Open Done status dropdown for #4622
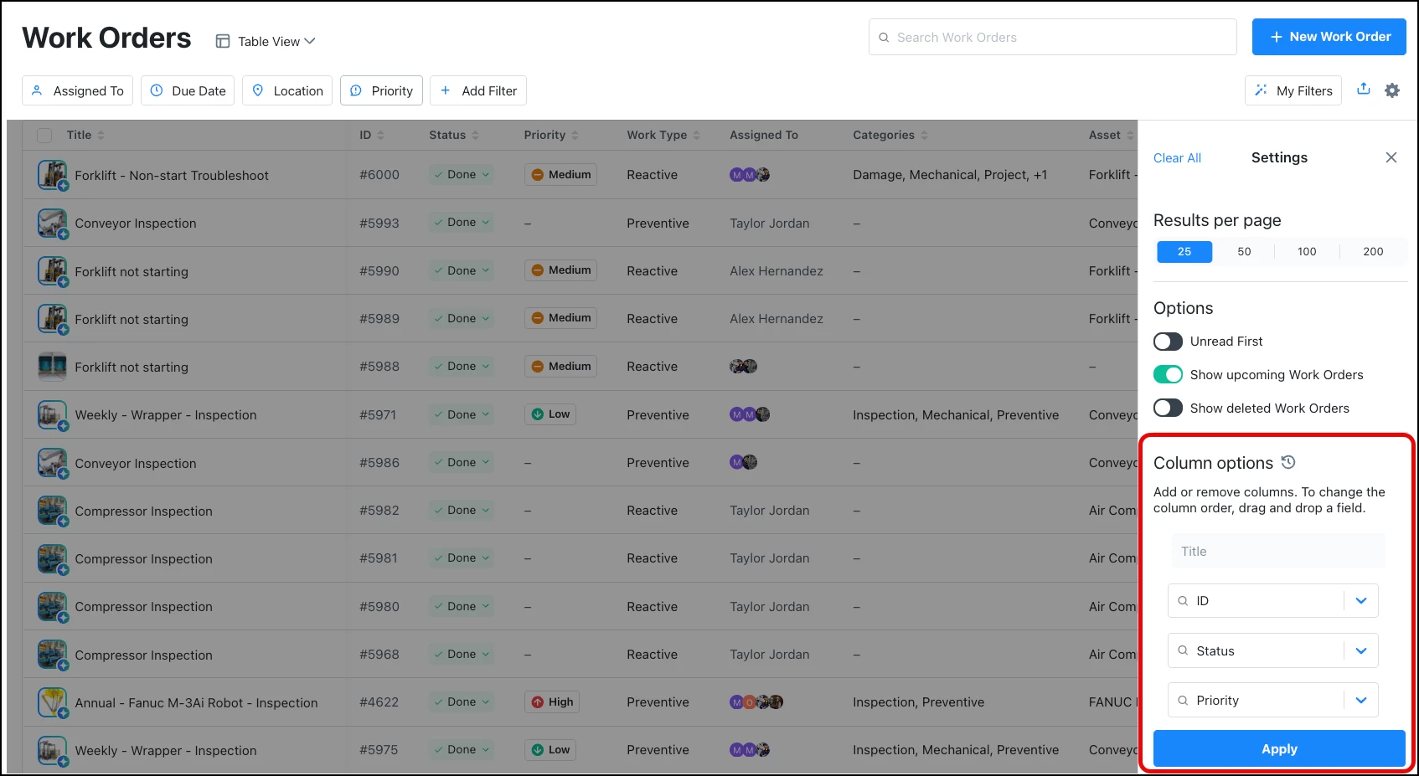 tap(462, 702)
